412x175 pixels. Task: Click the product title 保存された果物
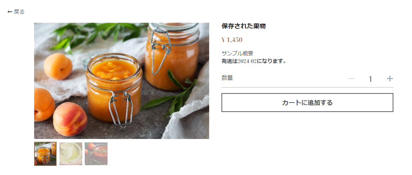244,26
